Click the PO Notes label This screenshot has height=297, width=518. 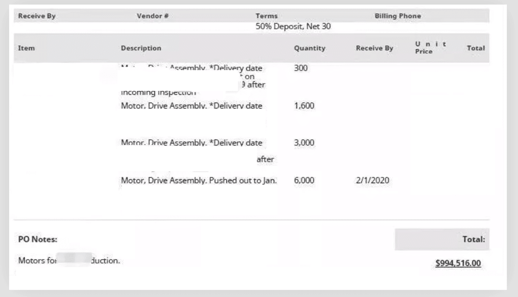[x=37, y=239]
